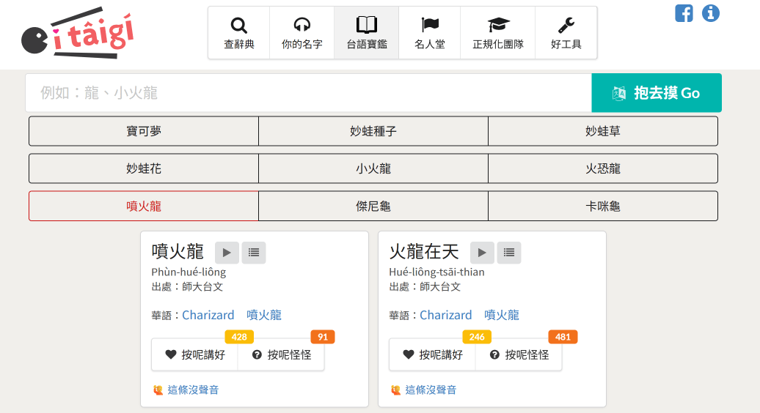
Task: Vote 按呢講好 on 噴火龍 card
Action: [x=195, y=354]
